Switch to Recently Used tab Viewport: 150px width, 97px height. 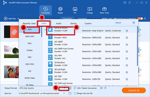click(x=29, y=23)
